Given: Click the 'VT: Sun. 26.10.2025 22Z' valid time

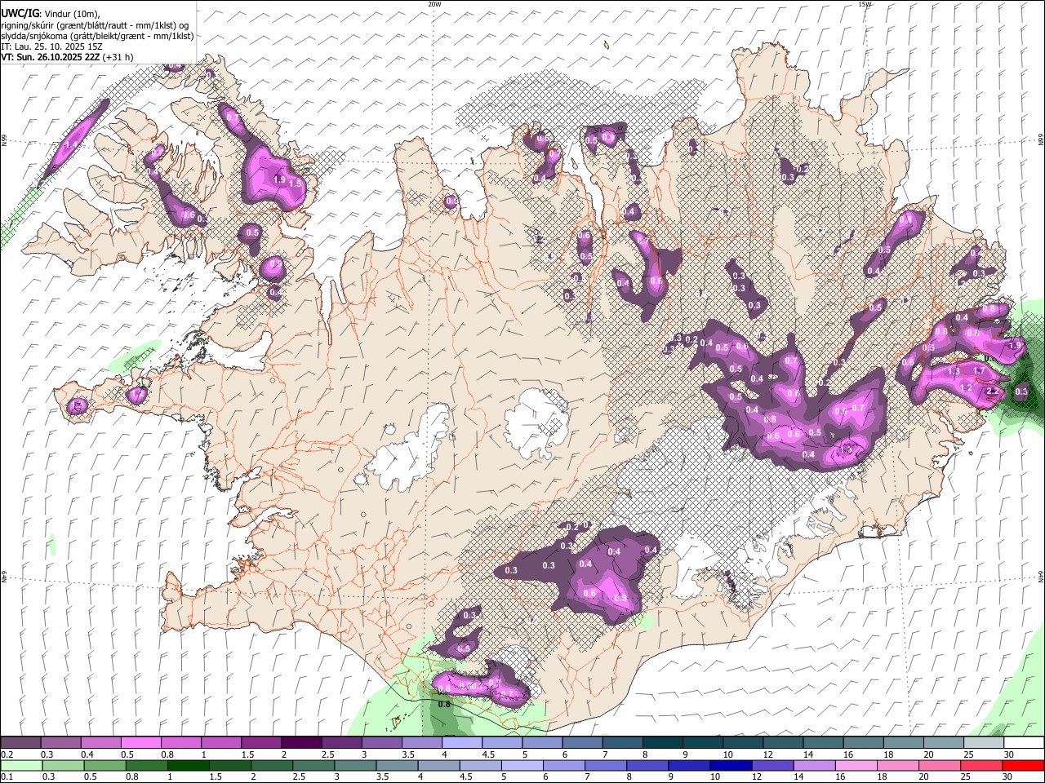Looking at the screenshot, I should tap(50, 57).
